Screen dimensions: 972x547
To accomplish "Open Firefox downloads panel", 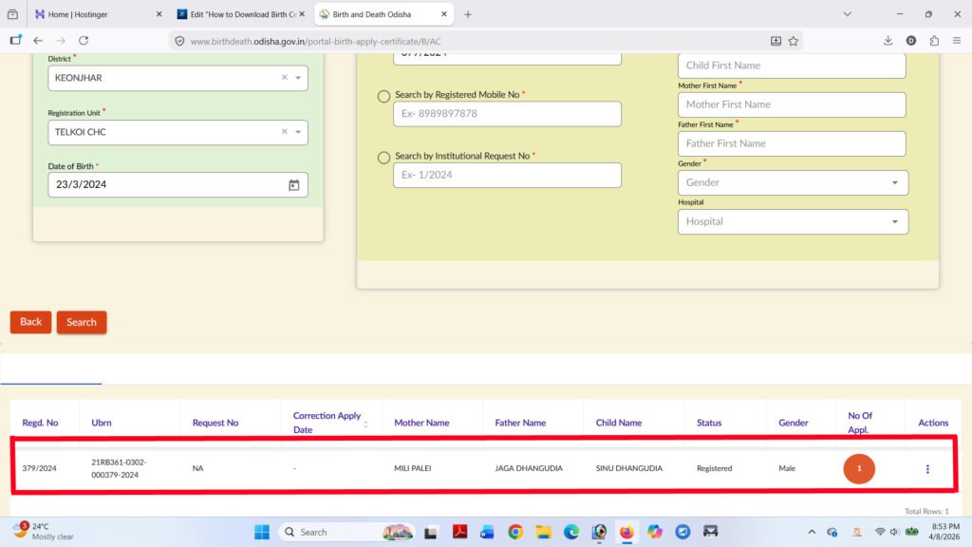I will [888, 41].
